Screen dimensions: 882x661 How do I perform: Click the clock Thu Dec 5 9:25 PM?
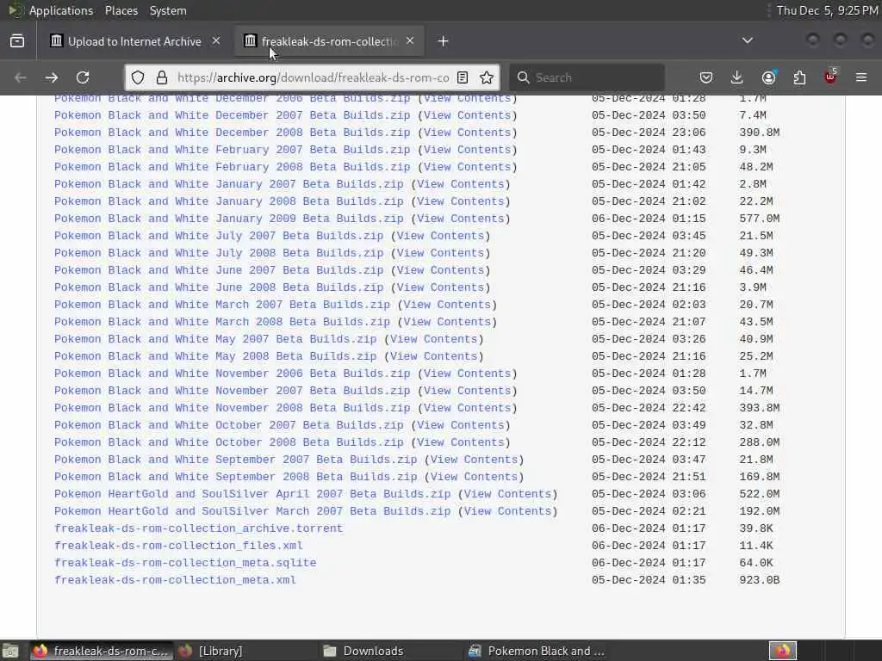tap(827, 10)
